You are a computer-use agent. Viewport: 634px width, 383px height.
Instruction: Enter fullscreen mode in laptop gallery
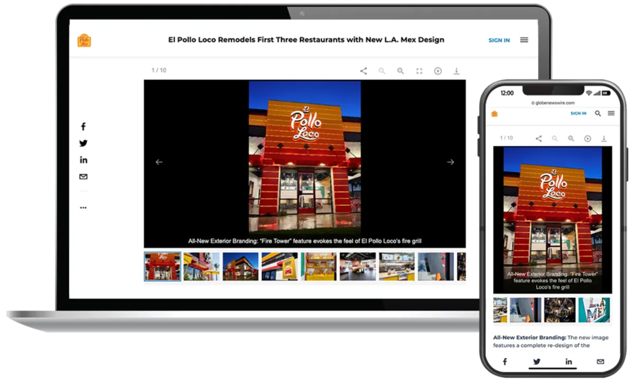point(419,71)
